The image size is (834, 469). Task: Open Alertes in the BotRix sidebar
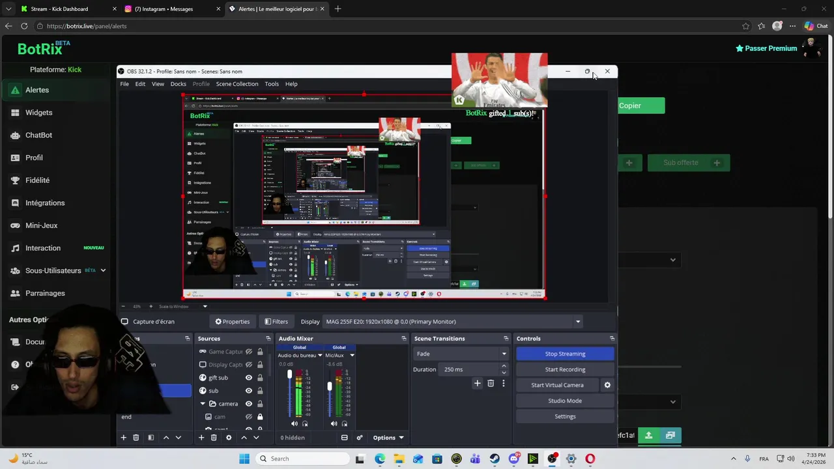37,90
